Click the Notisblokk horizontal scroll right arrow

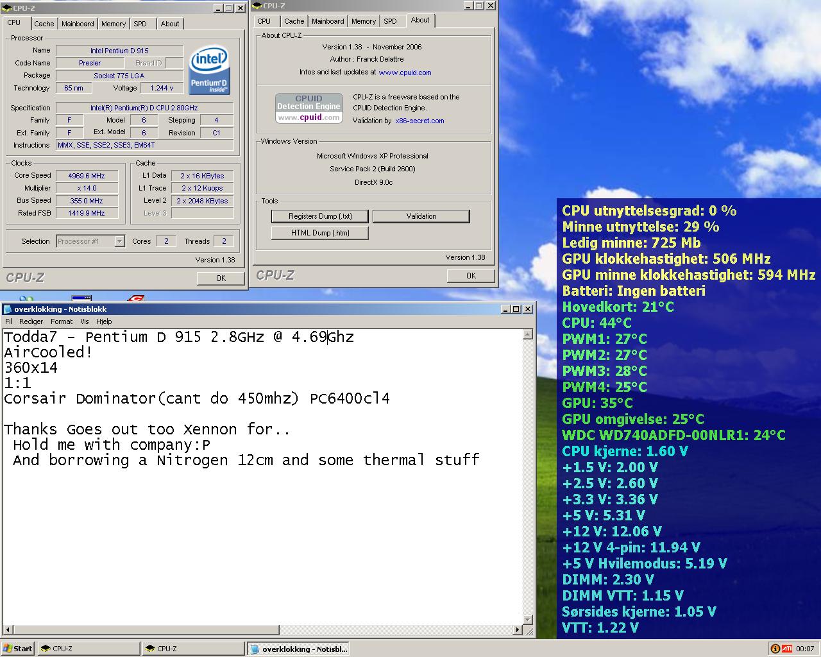pyautogui.click(x=518, y=630)
